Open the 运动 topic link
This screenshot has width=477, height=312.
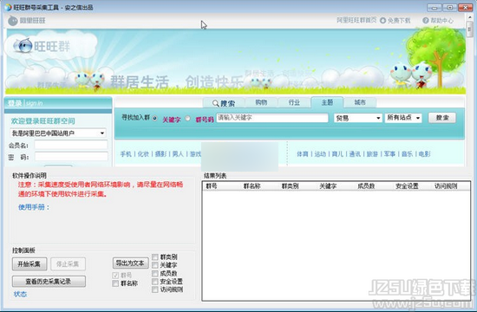[320, 154]
